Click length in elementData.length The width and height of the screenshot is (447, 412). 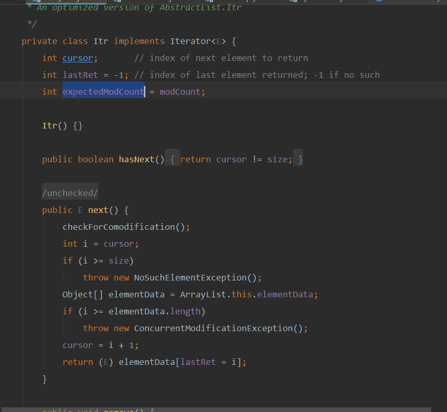tap(185, 311)
